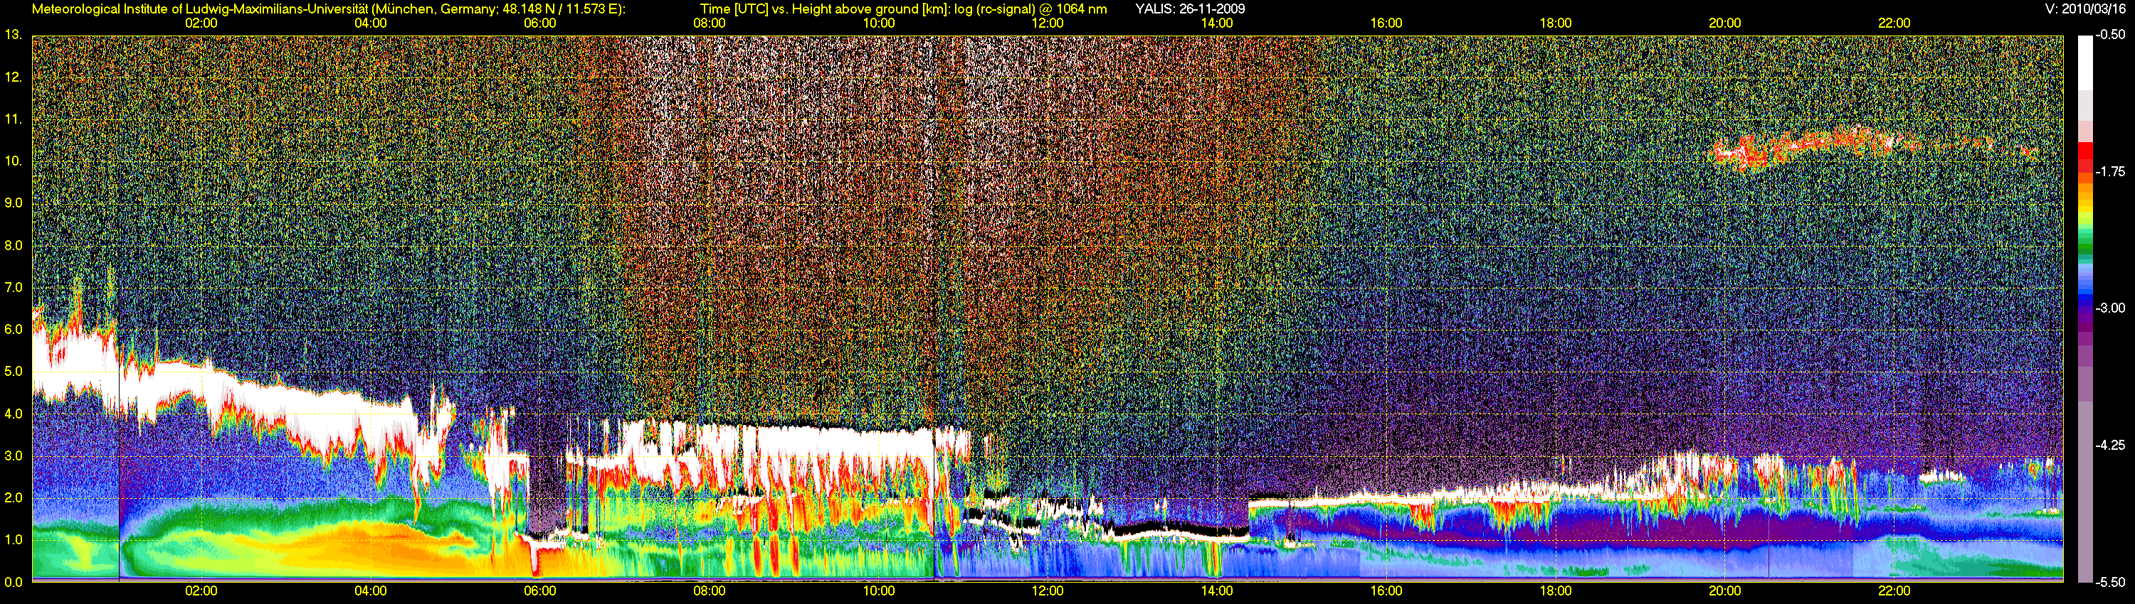Click the Meteorological Institute of Ludwig-Maximilians-Universität title text
The width and height of the screenshot is (2135, 604).
329,9
